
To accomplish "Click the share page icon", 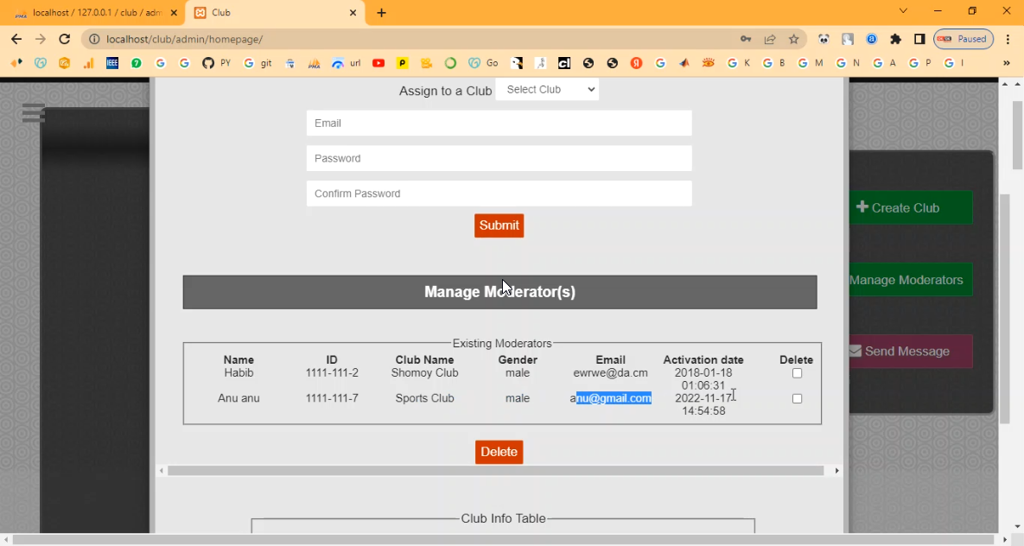I will pos(770,39).
